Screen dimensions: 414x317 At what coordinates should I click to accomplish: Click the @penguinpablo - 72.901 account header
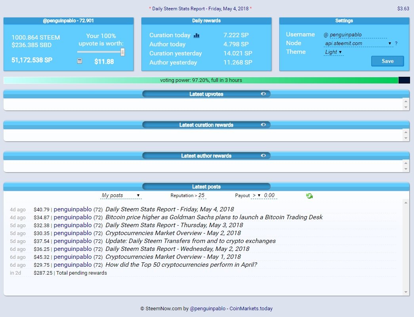69,21
